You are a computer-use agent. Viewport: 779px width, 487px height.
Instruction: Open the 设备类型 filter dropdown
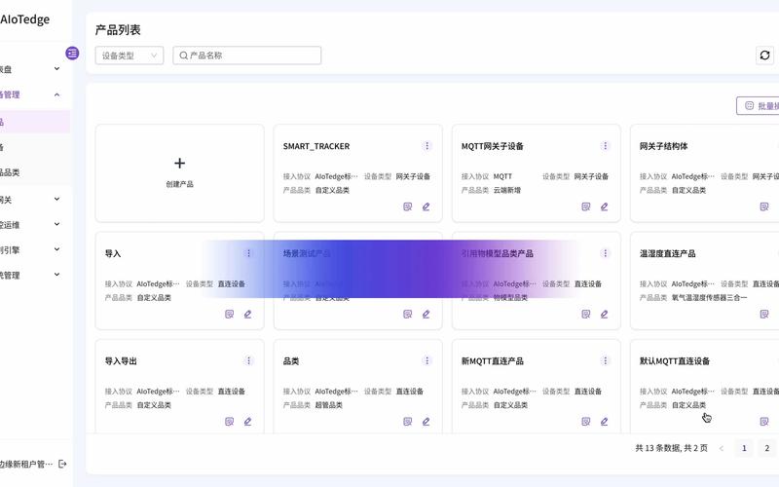point(129,56)
